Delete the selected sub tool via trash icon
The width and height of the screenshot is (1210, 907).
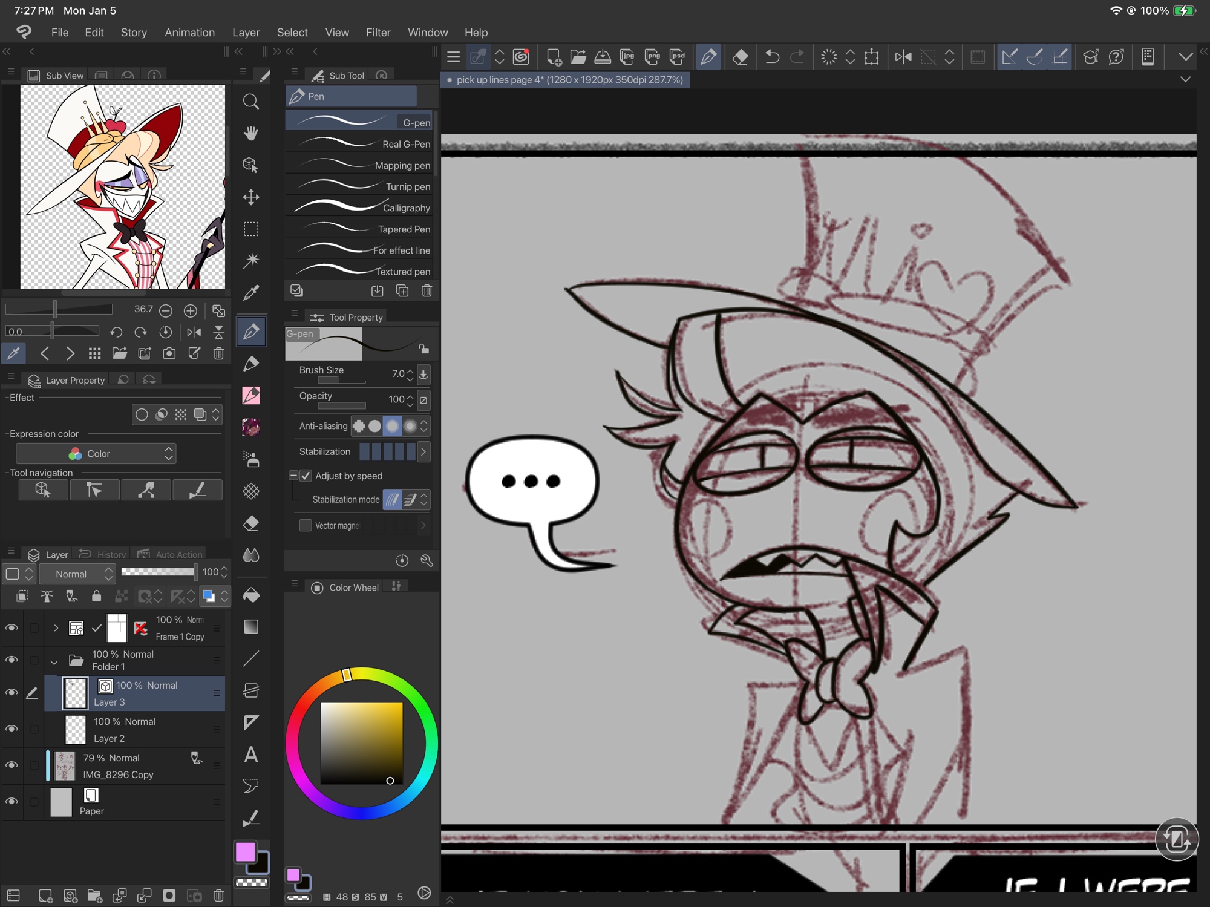[x=427, y=291]
